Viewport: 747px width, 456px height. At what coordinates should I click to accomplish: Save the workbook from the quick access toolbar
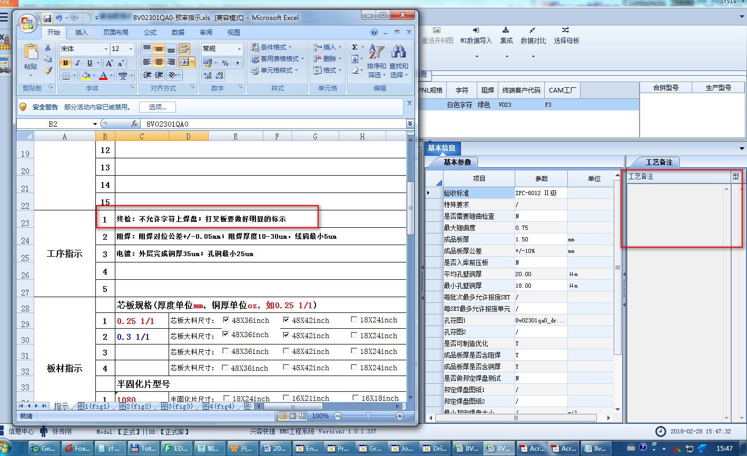pyautogui.click(x=47, y=18)
